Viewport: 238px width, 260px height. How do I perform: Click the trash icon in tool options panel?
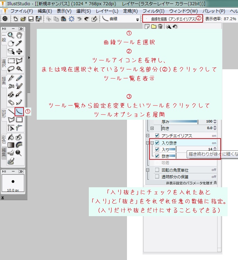click(160, 26)
